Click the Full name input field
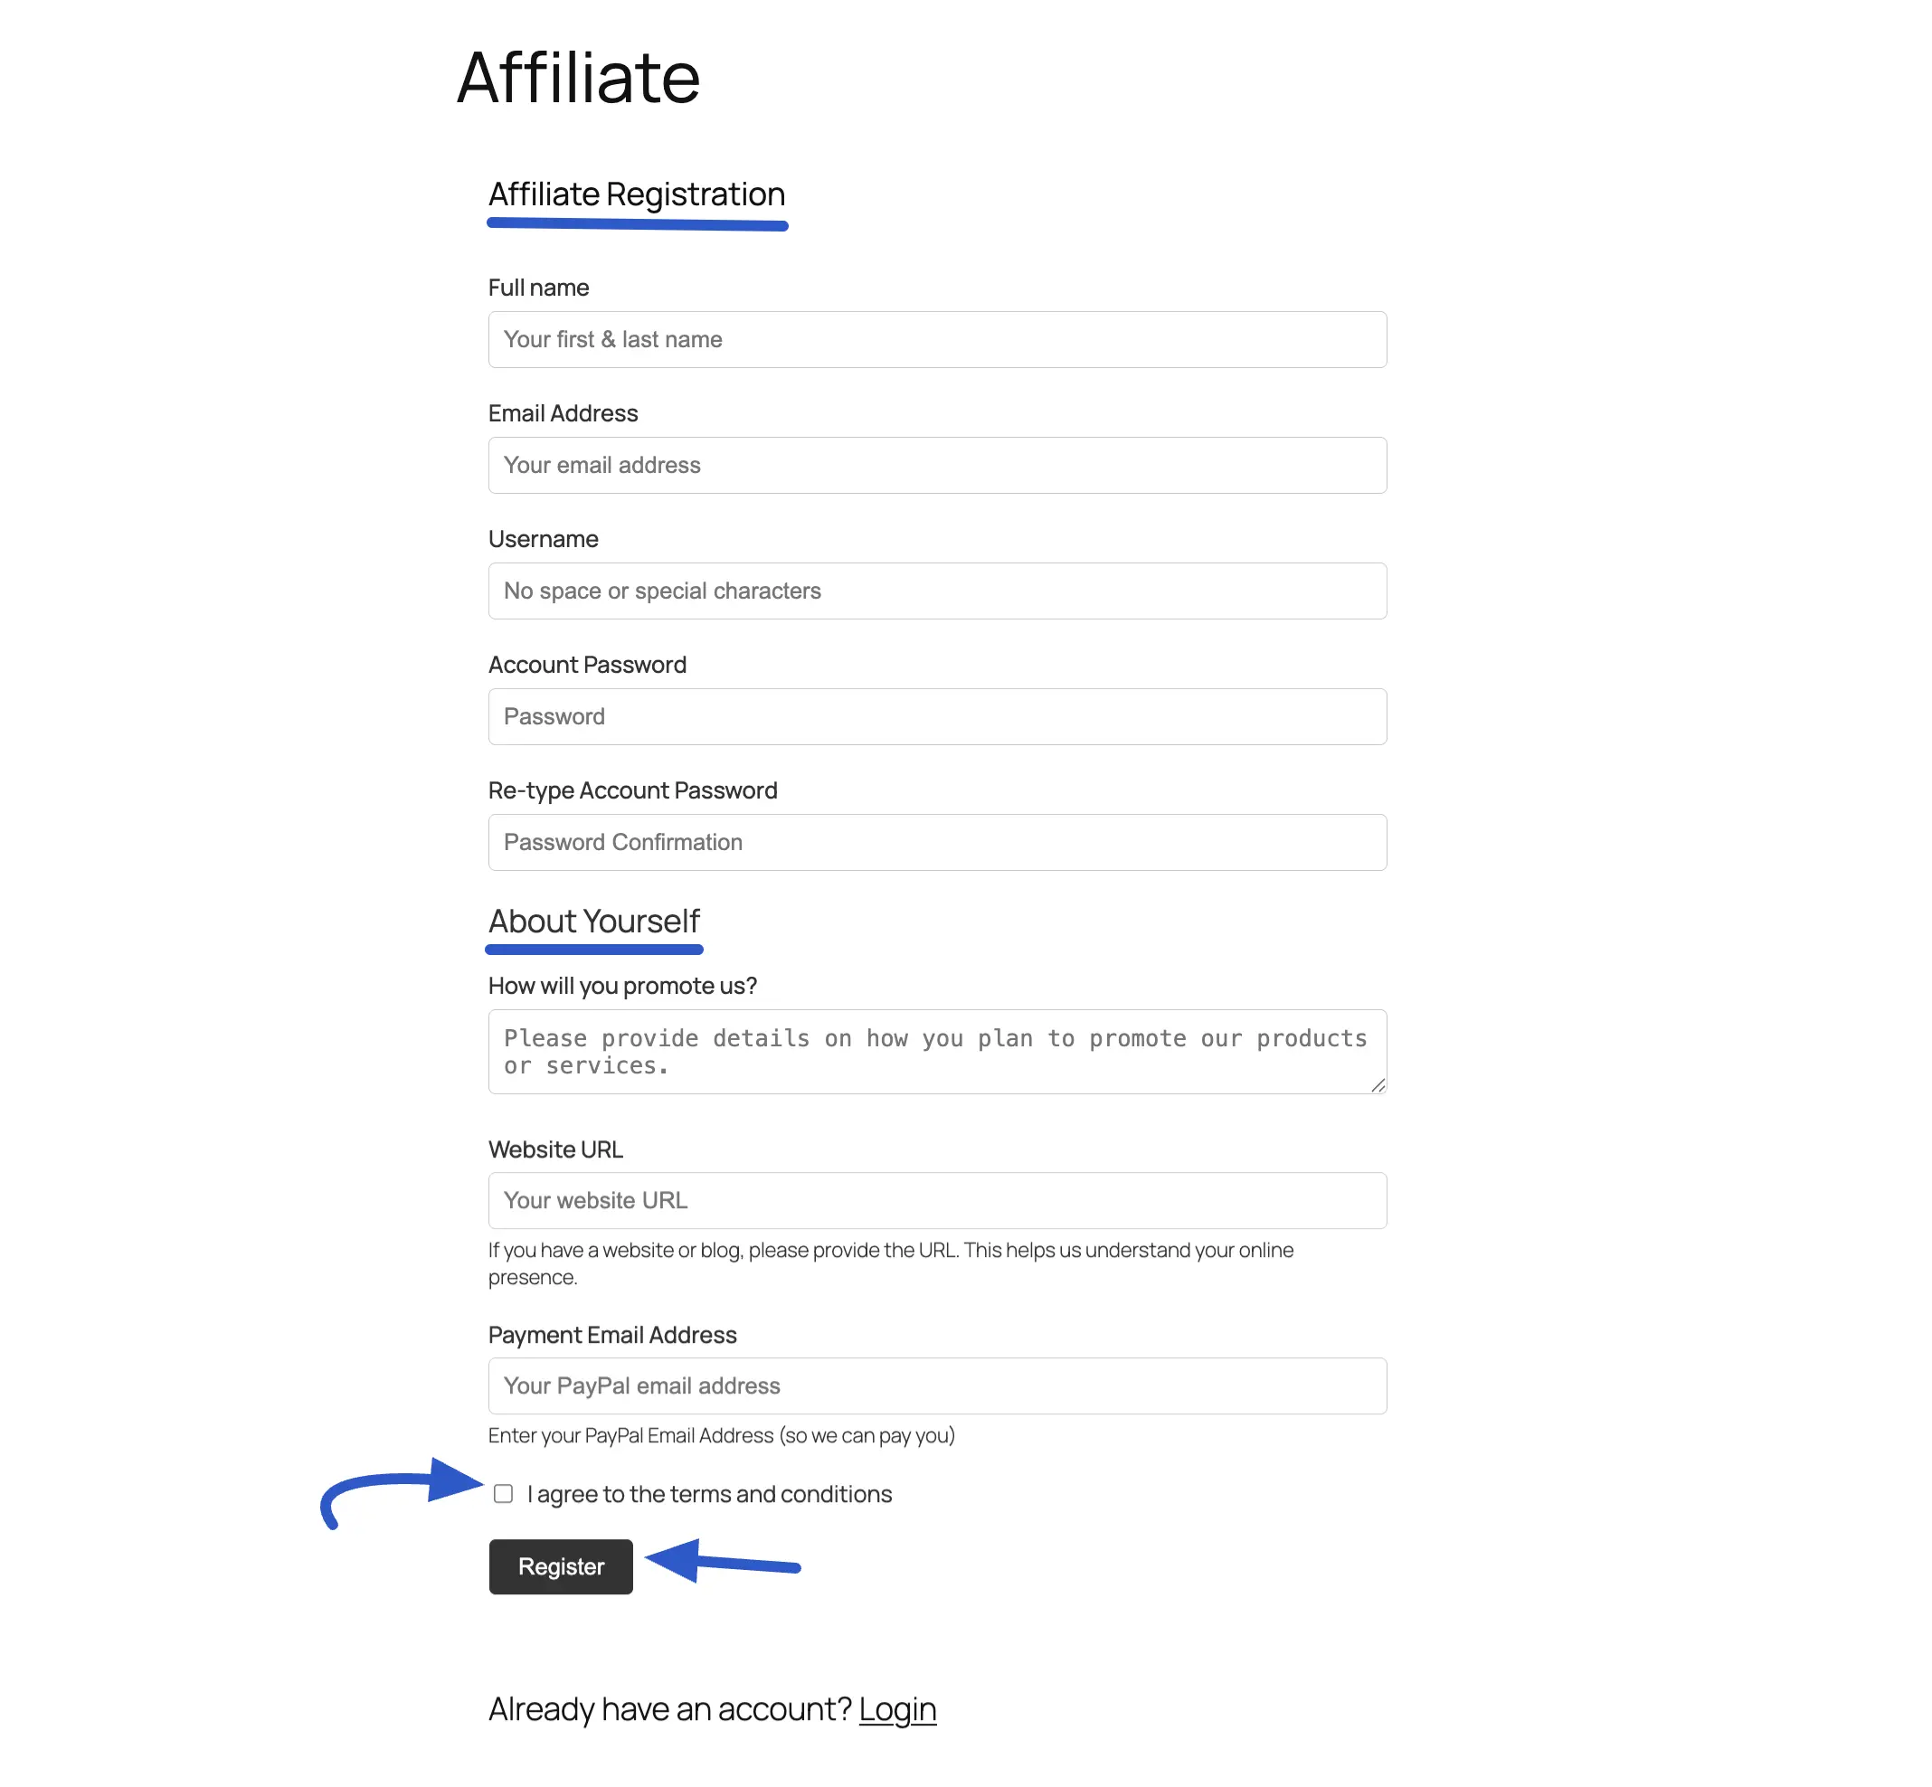 point(936,339)
